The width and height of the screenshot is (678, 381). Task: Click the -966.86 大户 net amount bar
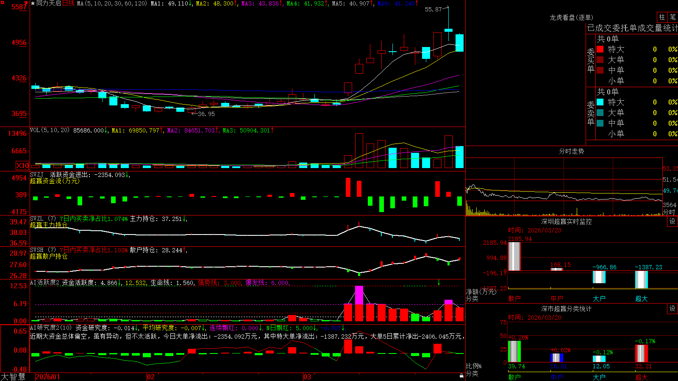(x=599, y=277)
